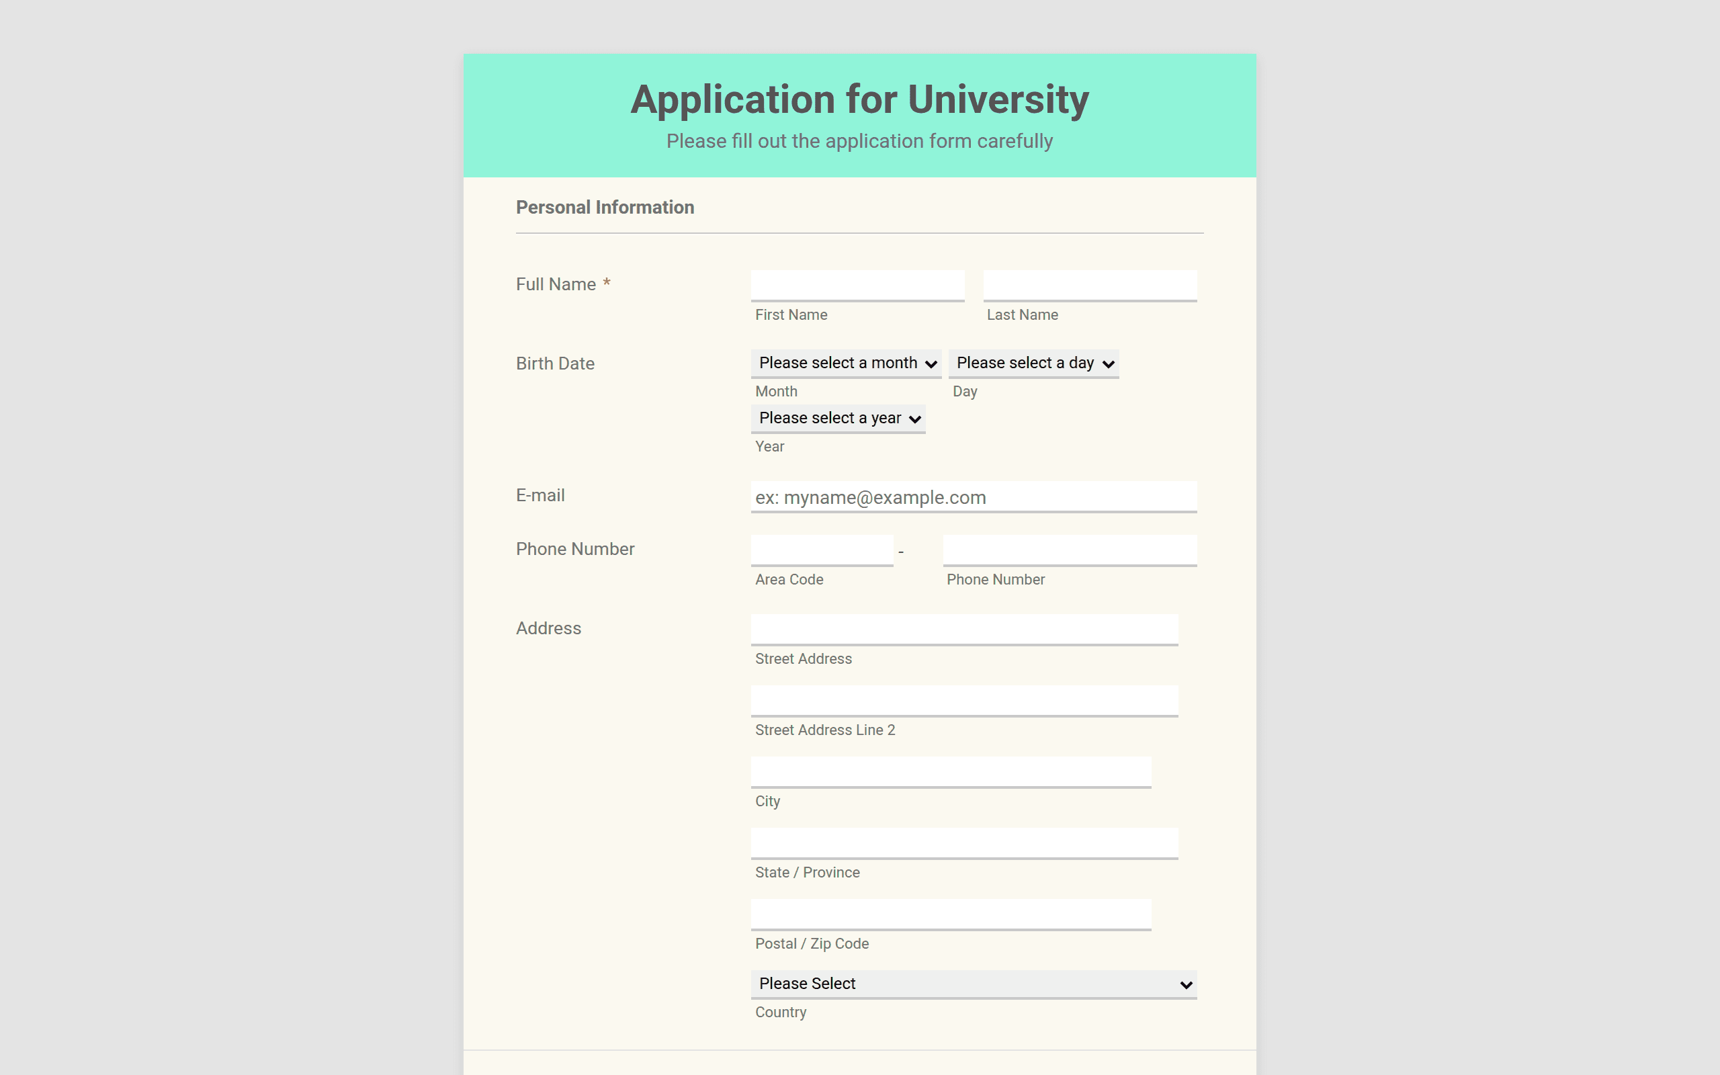Click the E-mail input field
Viewport: 1720px width, 1075px height.
(974, 497)
